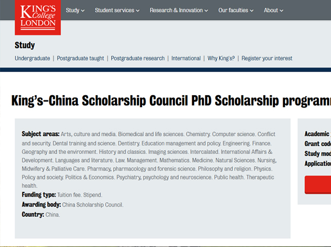Click the Country label

33,215
